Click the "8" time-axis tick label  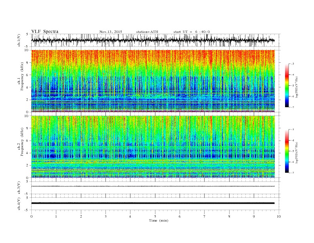click(229, 216)
